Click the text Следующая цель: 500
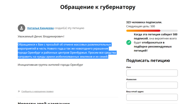The width and height of the screenshot is (192, 104). coord(140,26)
